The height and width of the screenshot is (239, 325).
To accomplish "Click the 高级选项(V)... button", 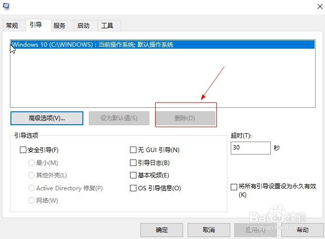I will click(x=47, y=118).
